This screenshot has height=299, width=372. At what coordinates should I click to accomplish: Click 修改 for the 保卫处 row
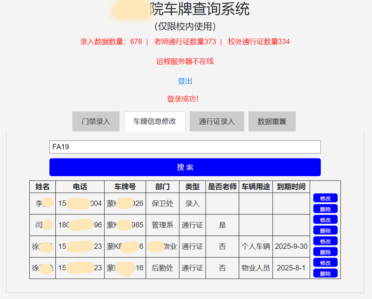[325, 198]
